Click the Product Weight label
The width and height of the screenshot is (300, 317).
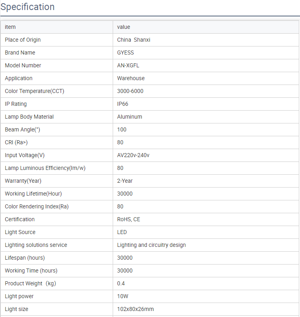30,283
